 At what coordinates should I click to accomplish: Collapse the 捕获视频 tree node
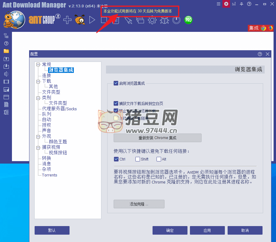(x=38, y=147)
